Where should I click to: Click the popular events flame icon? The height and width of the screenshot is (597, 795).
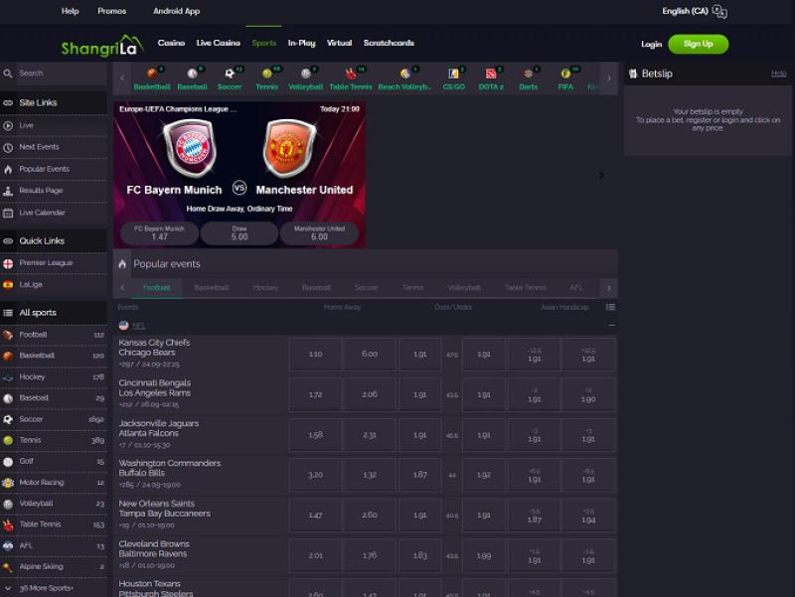coord(122,264)
